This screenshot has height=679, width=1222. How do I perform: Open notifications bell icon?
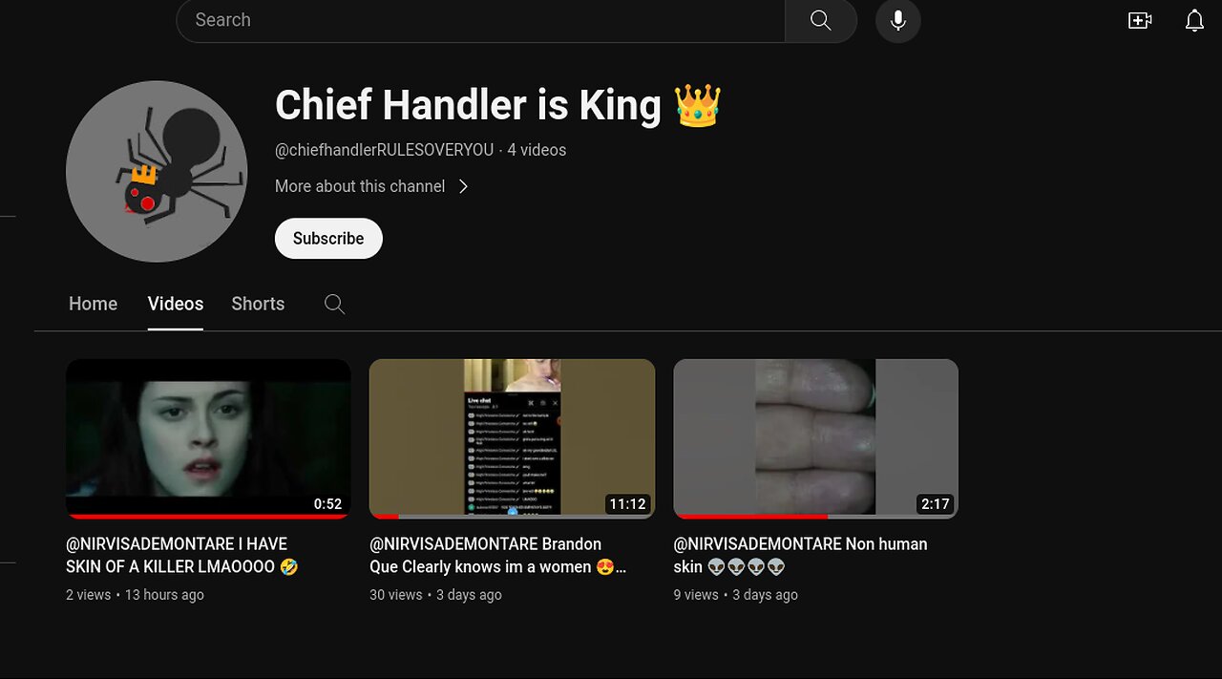[1194, 20]
